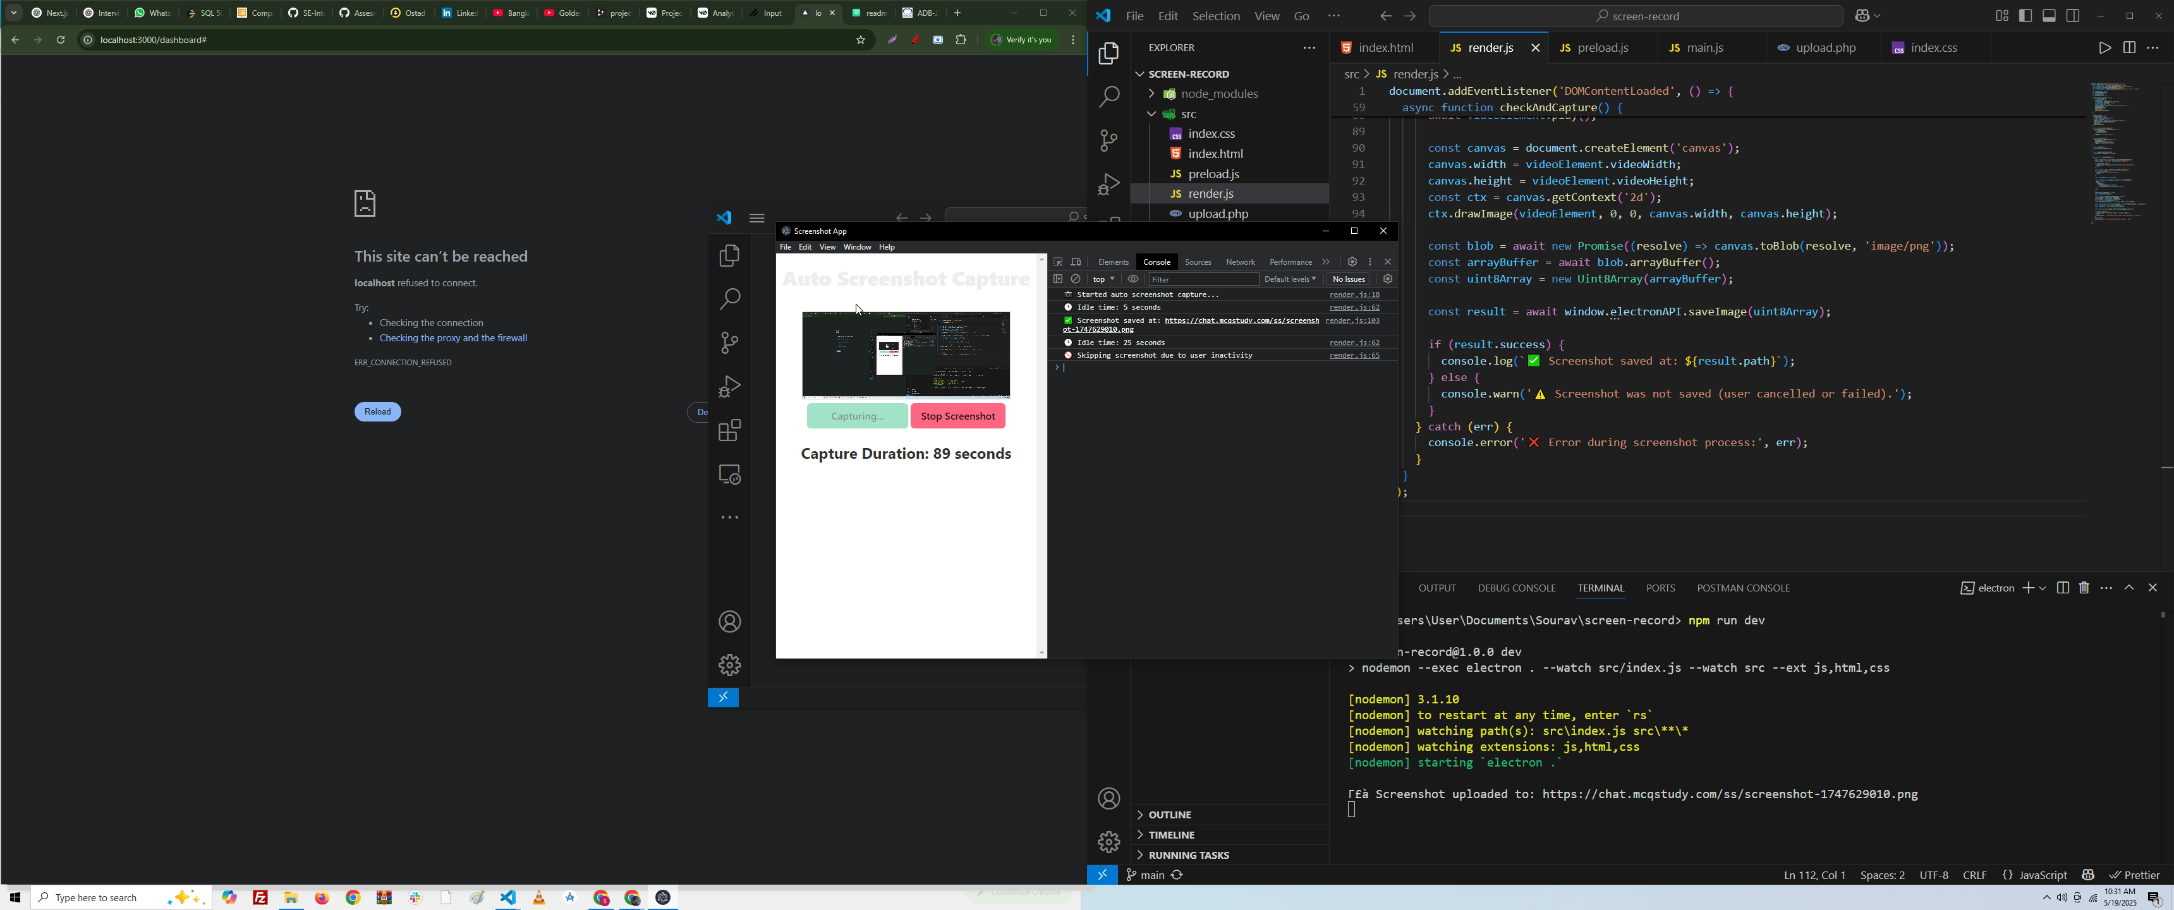Click the clear console icon in DevTools
Screen dimensions: 2174x910
pyautogui.click(x=1076, y=279)
